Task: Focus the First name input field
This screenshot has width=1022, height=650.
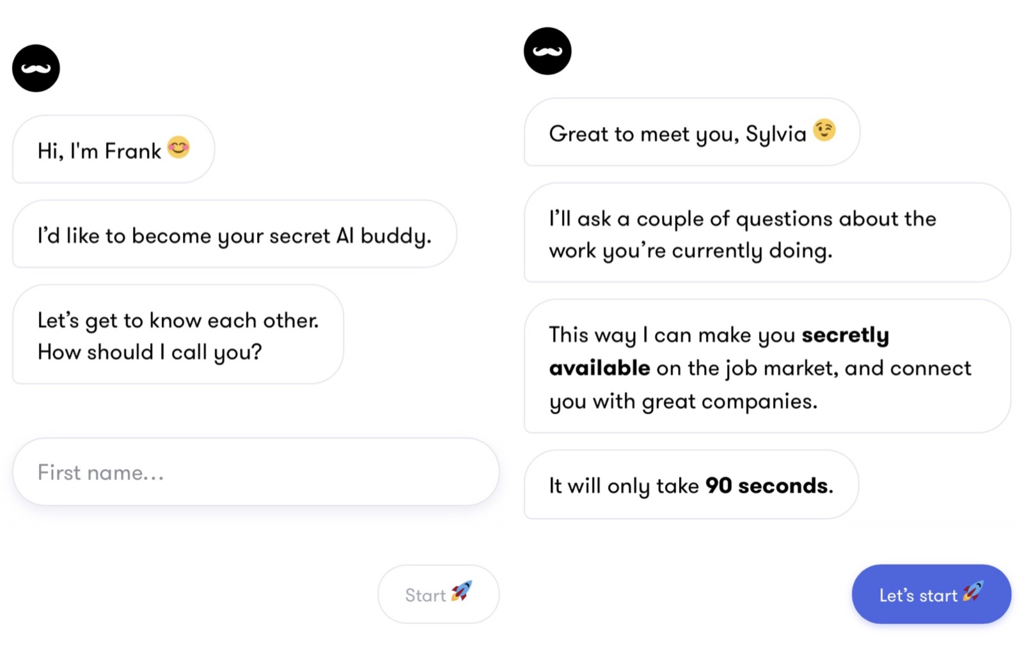Action: tap(256, 472)
